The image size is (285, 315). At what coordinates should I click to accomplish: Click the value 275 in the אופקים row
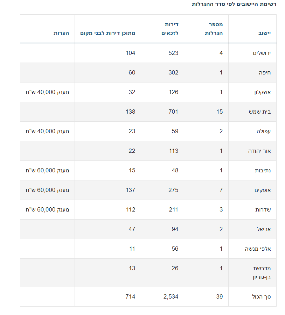[x=173, y=190]
